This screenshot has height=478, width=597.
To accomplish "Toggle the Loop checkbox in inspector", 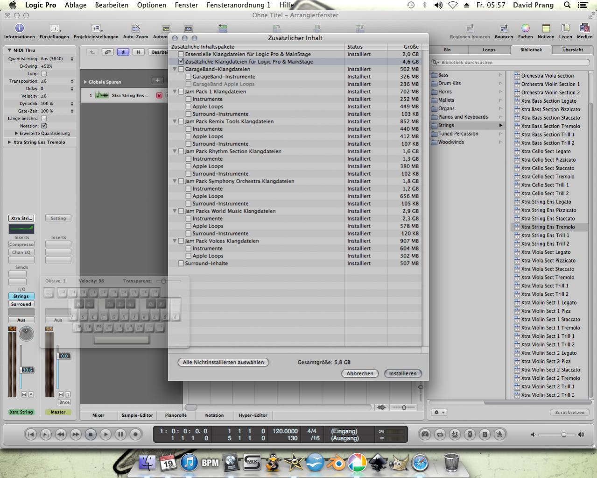I will tap(44, 73).
